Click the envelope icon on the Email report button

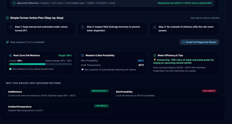tap(184, 42)
